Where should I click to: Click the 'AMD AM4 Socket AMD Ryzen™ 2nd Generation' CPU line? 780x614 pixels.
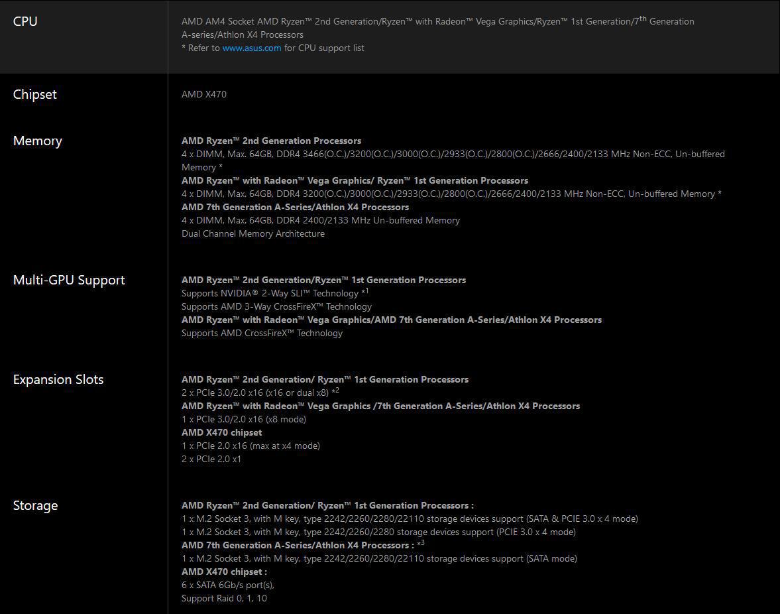click(x=438, y=21)
